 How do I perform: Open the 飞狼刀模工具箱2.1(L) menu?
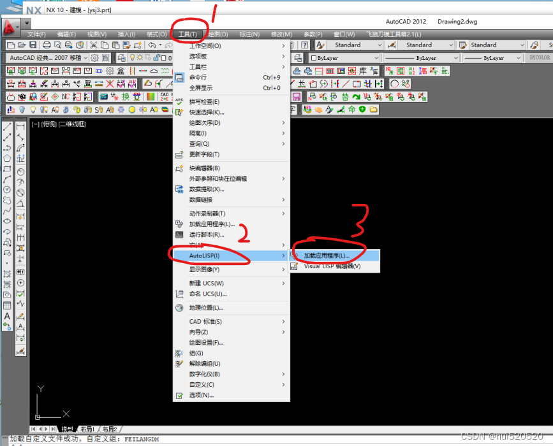394,34
